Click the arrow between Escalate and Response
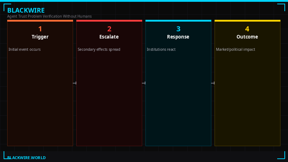This screenshot has height=162, width=288. pos(144,83)
